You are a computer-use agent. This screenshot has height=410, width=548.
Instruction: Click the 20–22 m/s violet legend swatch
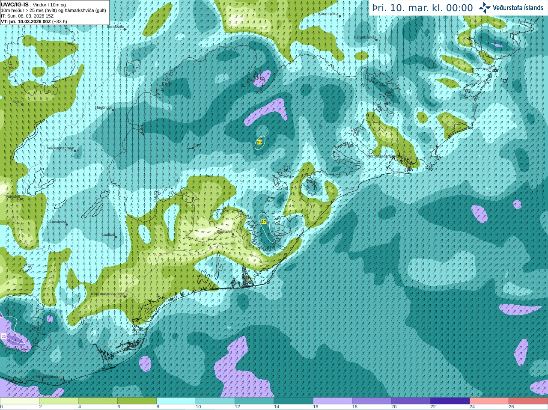pyautogui.click(x=411, y=401)
